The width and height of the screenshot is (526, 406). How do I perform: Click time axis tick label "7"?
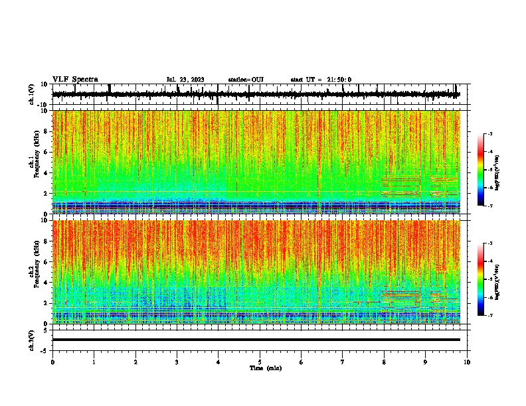(x=343, y=362)
